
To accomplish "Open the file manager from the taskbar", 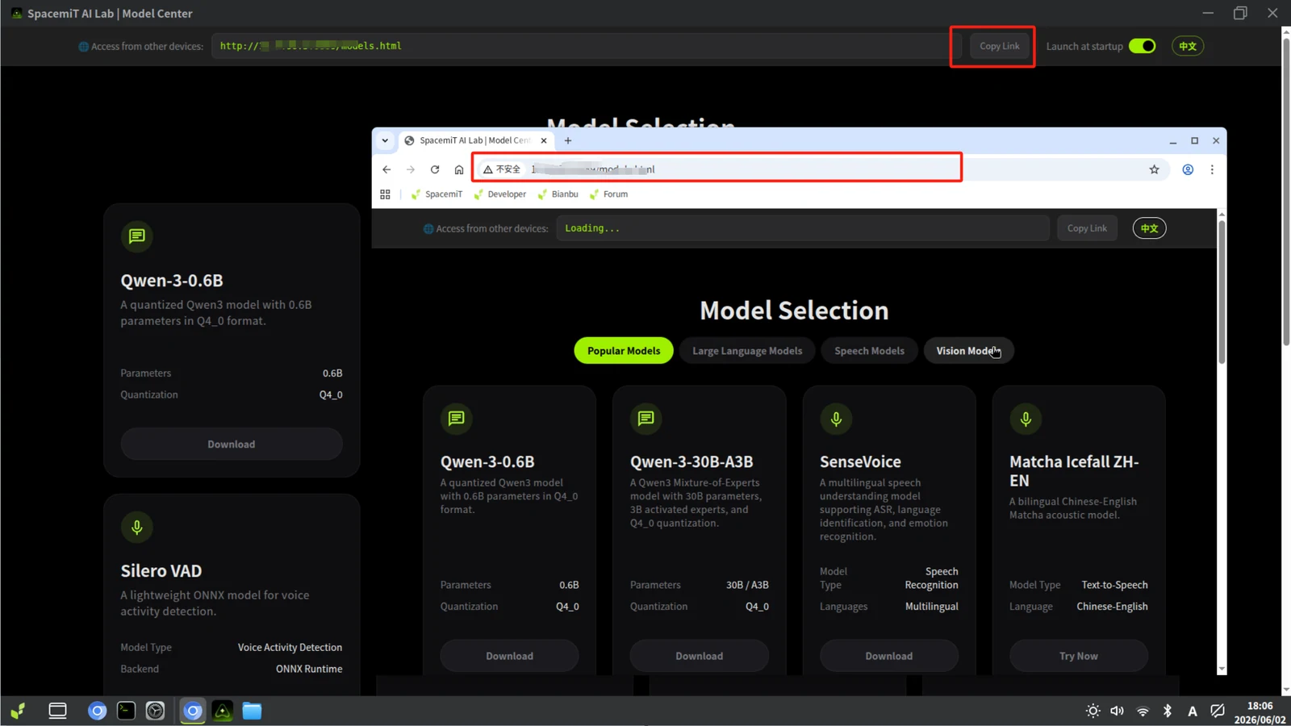I will coord(253,711).
